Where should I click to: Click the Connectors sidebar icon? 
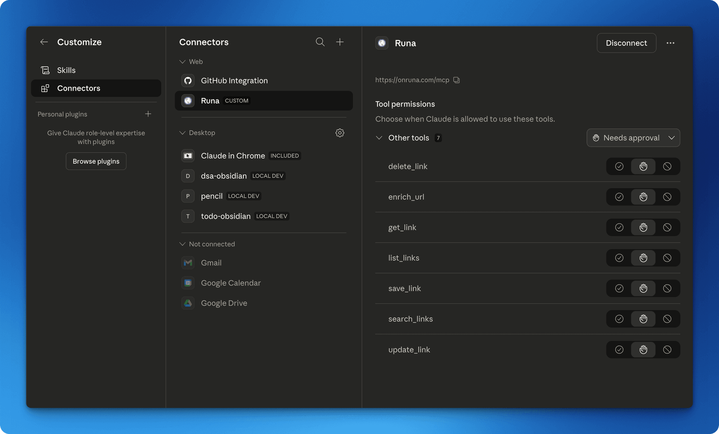coord(45,88)
